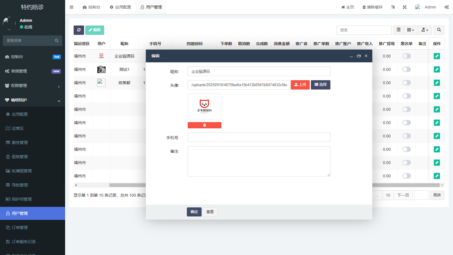Screen dimensions: 453x255
Task: Click the 重置 reset button
Action: tap(210, 212)
